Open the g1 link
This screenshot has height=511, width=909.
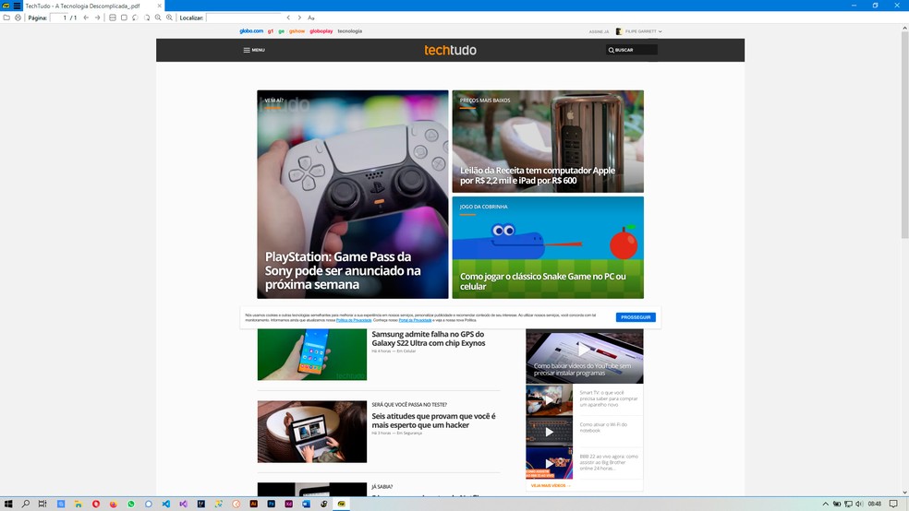tap(271, 31)
